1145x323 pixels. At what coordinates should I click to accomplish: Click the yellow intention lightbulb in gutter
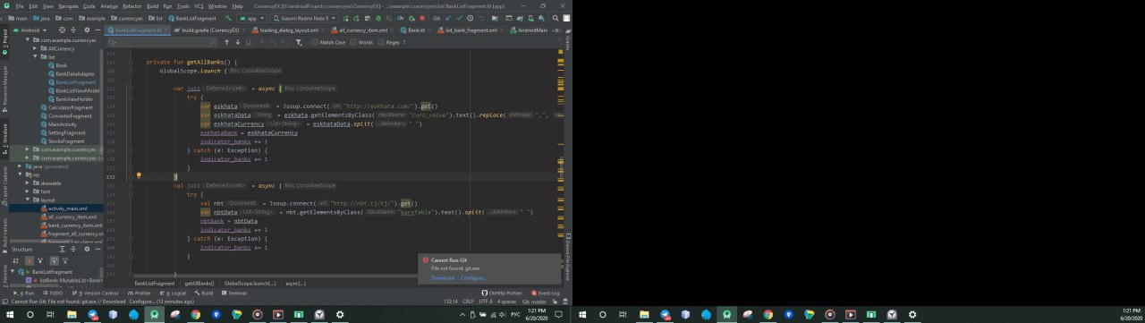(139, 175)
